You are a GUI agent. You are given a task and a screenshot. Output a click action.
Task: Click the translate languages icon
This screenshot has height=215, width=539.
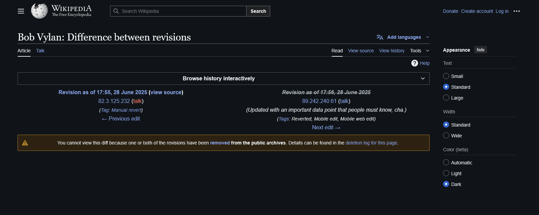[x=380, y=37]
